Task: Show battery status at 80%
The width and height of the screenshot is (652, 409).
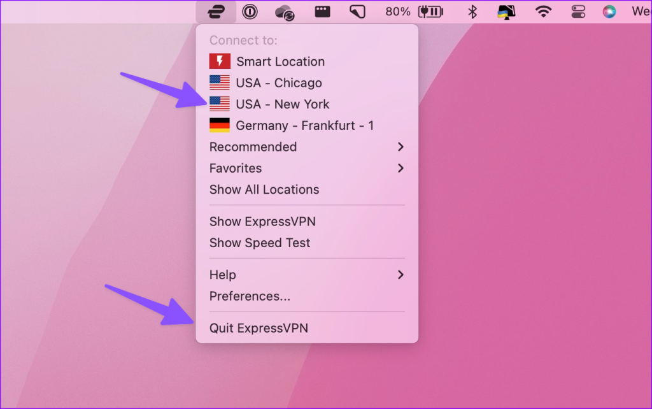Action: coord(431,11)
